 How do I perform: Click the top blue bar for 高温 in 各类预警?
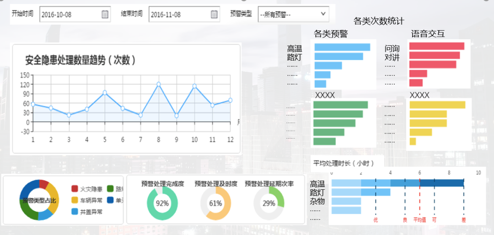coord(342,47)
